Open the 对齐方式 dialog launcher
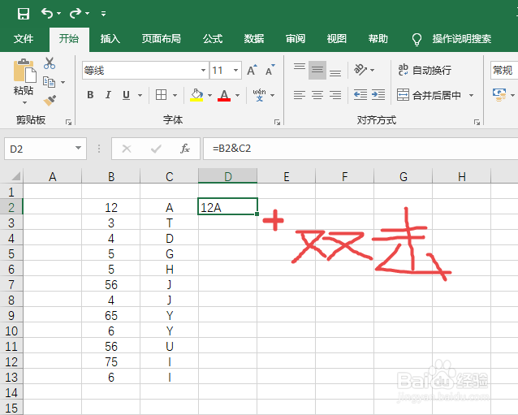 [477, 123]
